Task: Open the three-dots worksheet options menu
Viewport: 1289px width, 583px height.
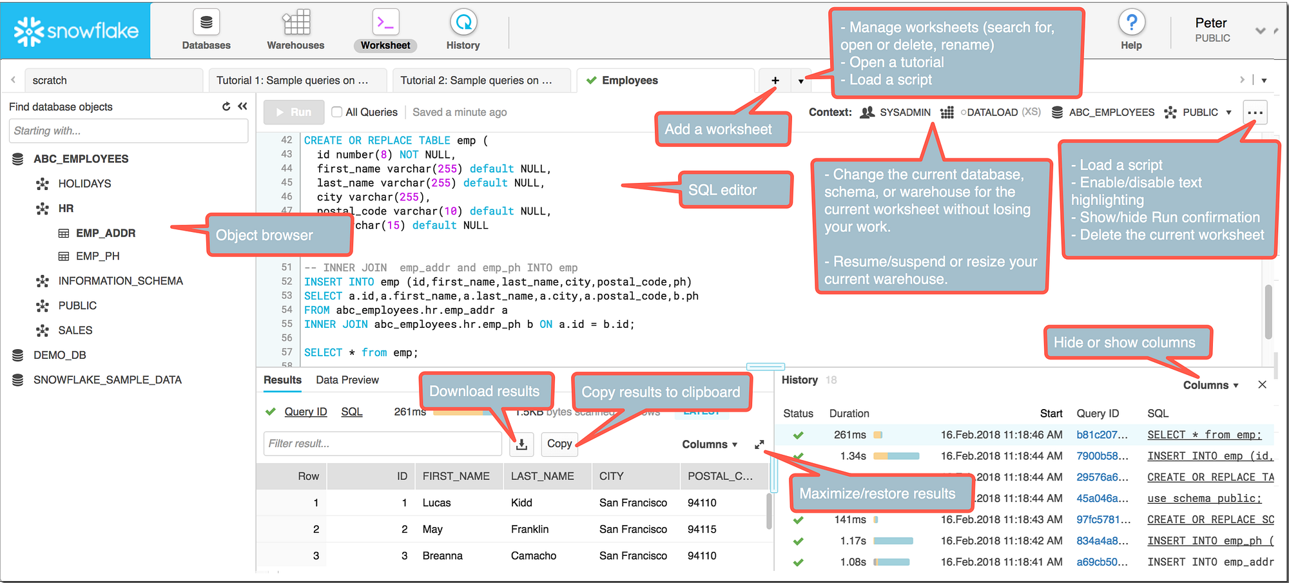Action: tap(1255, 112)
